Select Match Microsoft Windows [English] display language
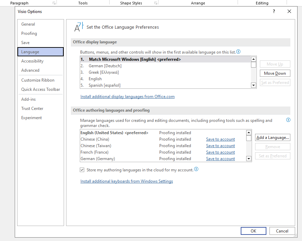This screenshot has width=302, height=241. tap(165, 59)
